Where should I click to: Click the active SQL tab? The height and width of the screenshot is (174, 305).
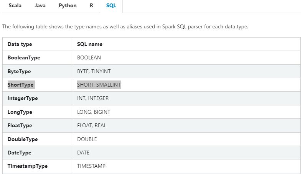[x=111, y=6]
